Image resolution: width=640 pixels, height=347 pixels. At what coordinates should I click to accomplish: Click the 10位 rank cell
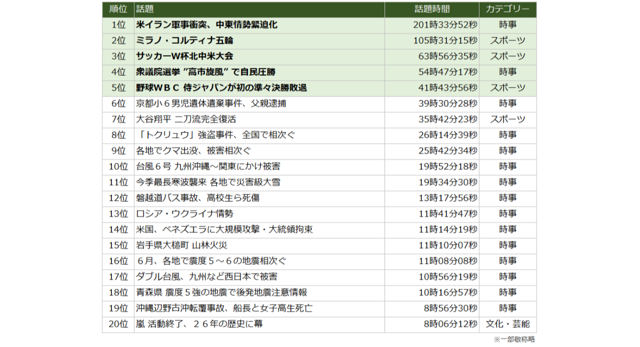pyautogui.click(x=118, y=167)
